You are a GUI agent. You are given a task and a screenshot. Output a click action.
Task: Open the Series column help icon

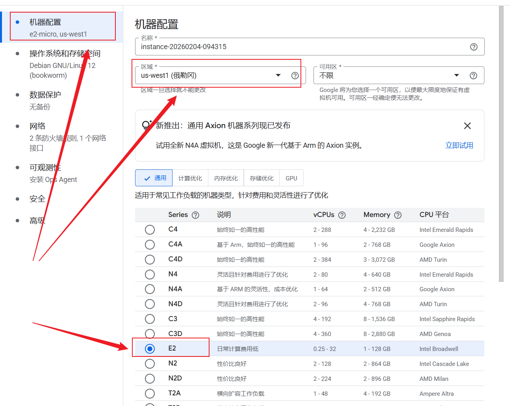tap(196, 215)
